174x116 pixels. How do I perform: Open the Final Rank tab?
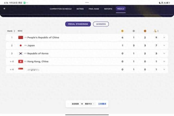coord(94,9)
